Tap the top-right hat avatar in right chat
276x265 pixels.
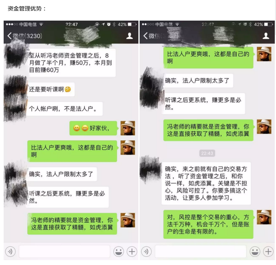tap(264, 54)
